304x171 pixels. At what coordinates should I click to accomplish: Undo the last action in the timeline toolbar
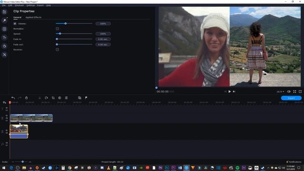[x=13, y=98]
